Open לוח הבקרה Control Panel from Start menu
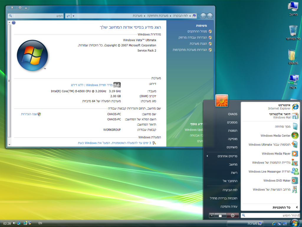The image size is (302, 227). pos(222,190)
